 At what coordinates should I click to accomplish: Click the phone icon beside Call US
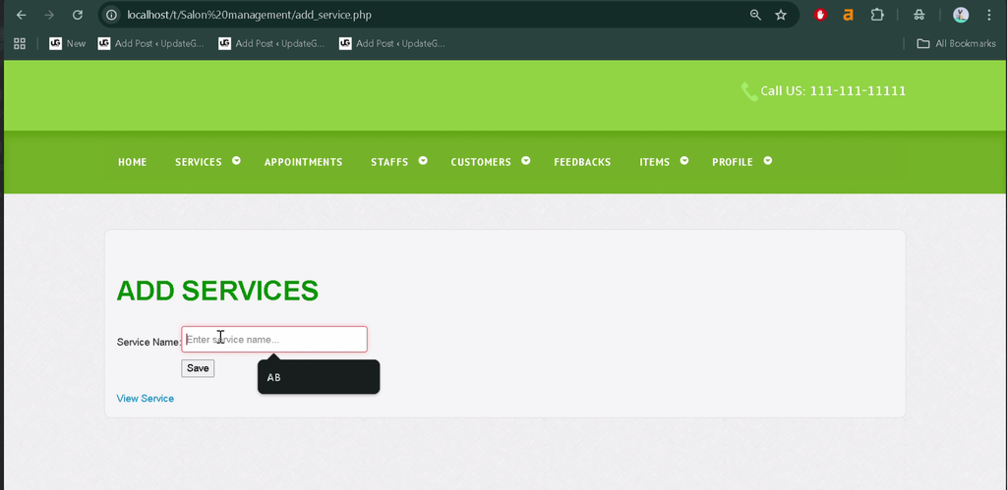(748, 91)
